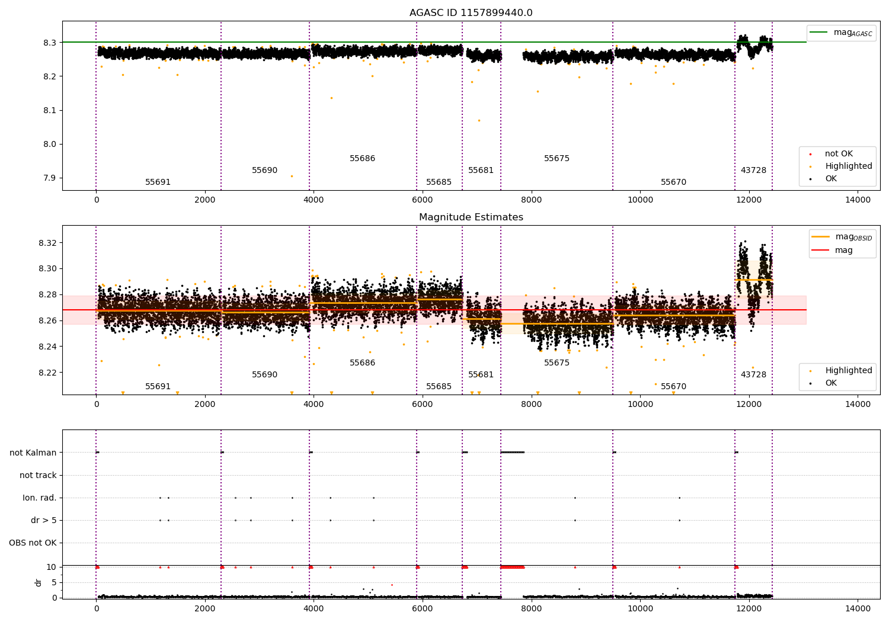This screenshot has height=622, width=889.
Task: Click obsid label 55681 in Magnitude Estimates plot
Action: (x=481, y=375)
